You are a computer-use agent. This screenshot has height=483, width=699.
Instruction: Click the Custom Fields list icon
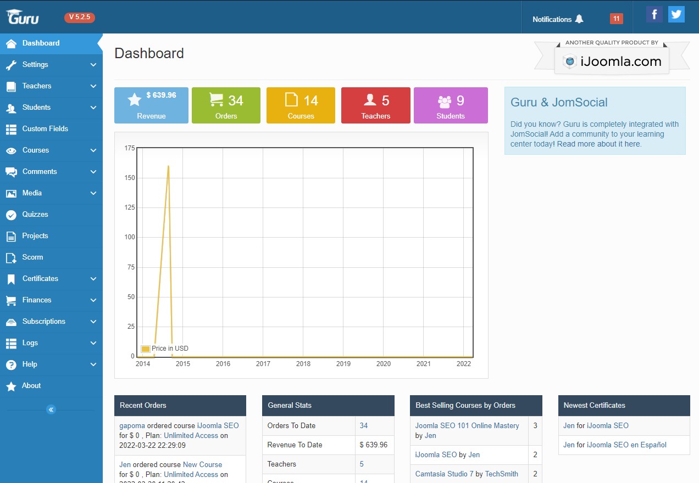(x=11, y=129)
